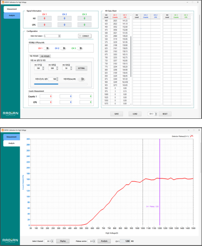Click the CH 1 HV indicator in Signal Information

pyautogui.click(x=45, y=18)
